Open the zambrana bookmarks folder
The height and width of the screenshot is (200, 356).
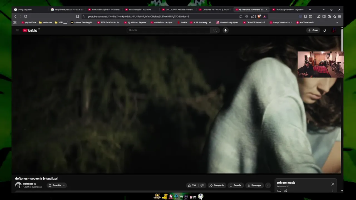click(x=45, y=22)
